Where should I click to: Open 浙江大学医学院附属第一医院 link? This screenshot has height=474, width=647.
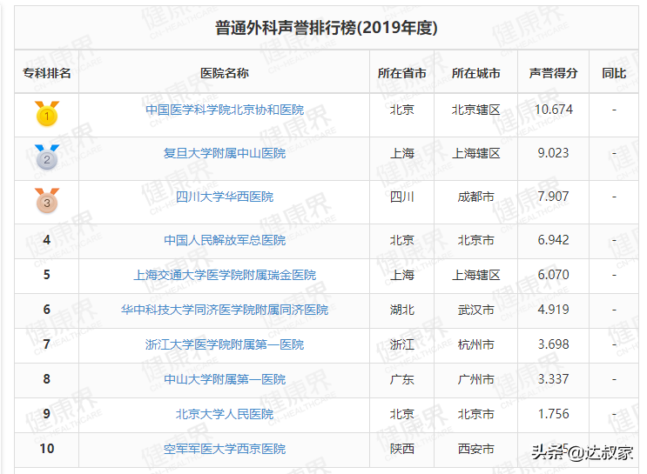[225, 344]
